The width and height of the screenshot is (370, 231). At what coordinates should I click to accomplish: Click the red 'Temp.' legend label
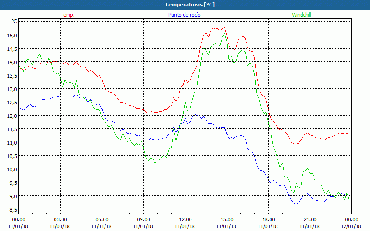(x=68, y=15)
